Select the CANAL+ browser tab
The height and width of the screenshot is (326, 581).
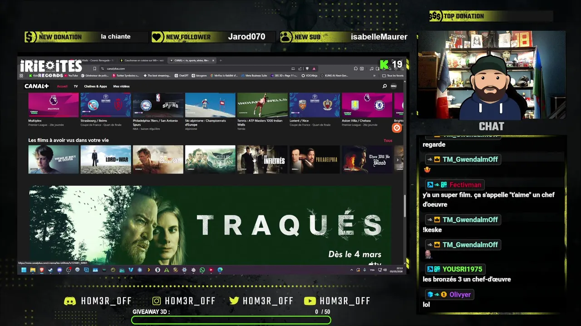pos(192,60)
